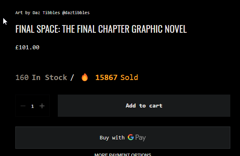Click the Google G logo

click(x=131, y=137)
